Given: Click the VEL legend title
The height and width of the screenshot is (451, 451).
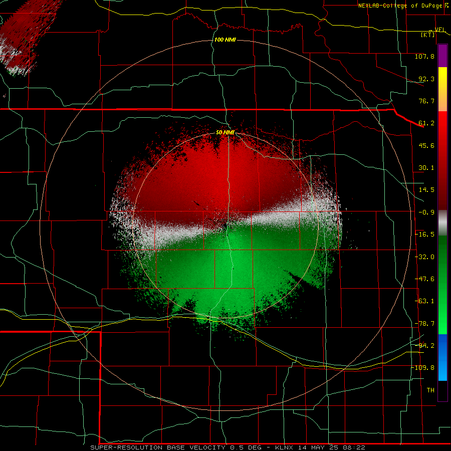Looking at the screenshot, I should coord(440,30).
